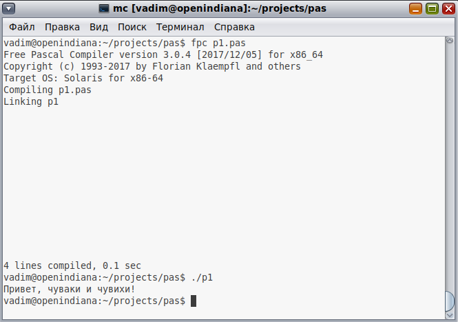Show the Справка help menu

[234, 28]
